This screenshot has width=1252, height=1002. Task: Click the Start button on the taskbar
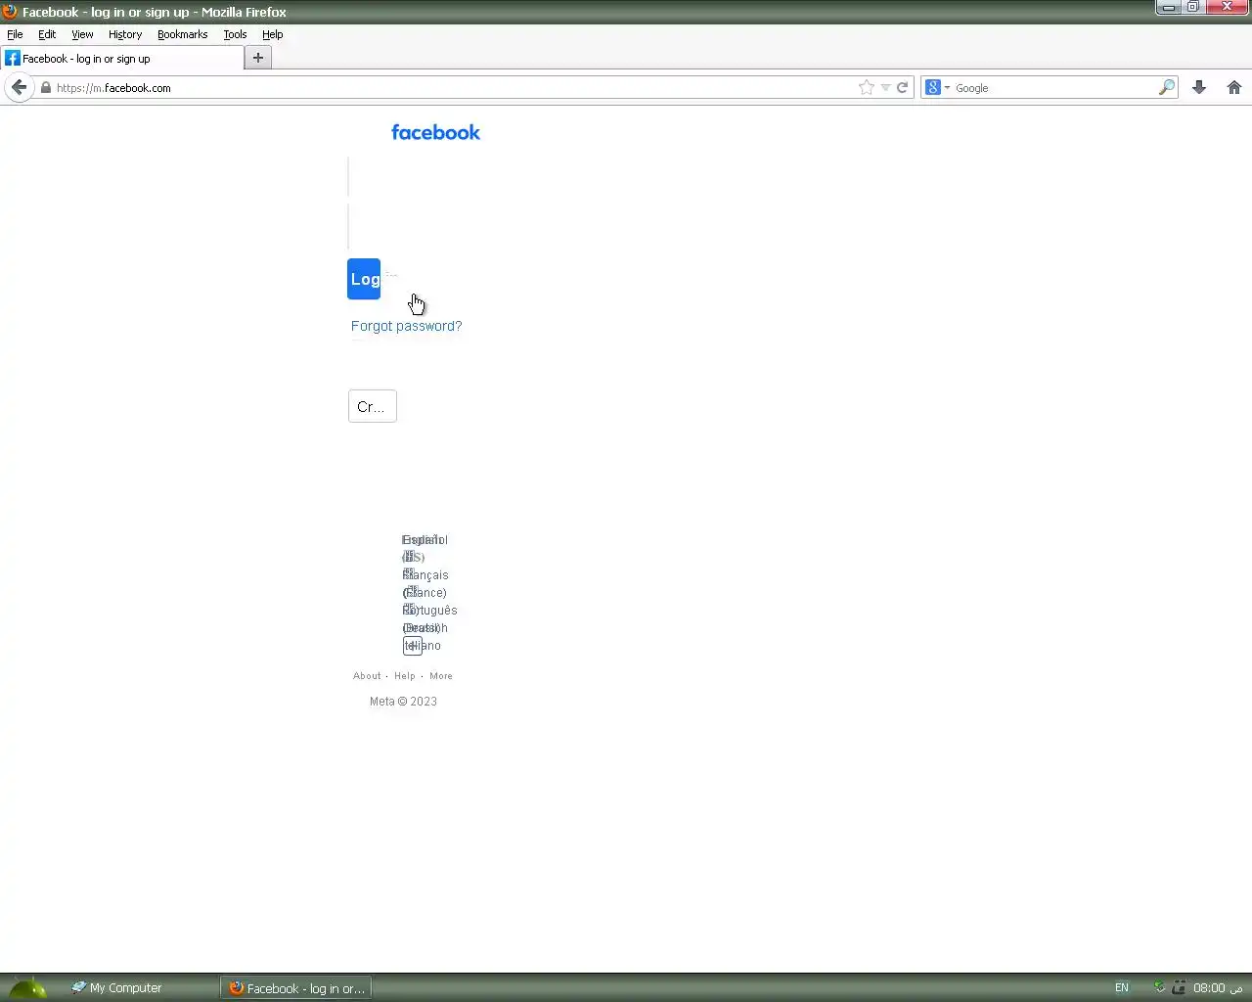tap(27, 988)
